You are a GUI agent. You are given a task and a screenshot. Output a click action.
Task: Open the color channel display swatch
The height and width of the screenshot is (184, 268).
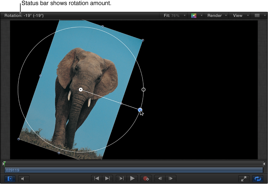click(x=194, y=15)
